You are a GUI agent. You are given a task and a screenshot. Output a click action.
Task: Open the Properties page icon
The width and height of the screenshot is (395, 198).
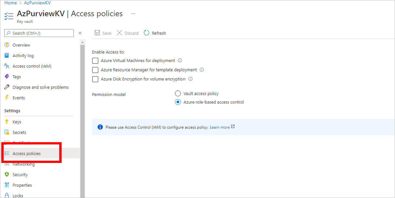tap(7, 185)
